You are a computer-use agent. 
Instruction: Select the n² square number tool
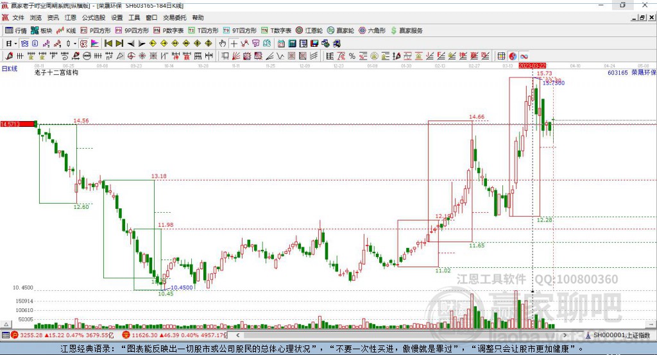point(109,56)
